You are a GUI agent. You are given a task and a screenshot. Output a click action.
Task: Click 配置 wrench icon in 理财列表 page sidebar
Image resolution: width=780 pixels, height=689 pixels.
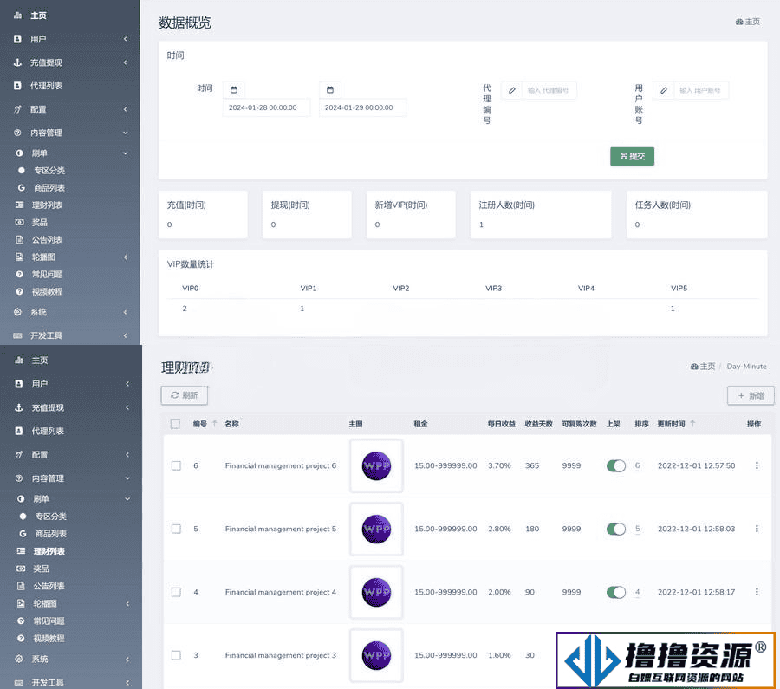(x=19, y=454)
